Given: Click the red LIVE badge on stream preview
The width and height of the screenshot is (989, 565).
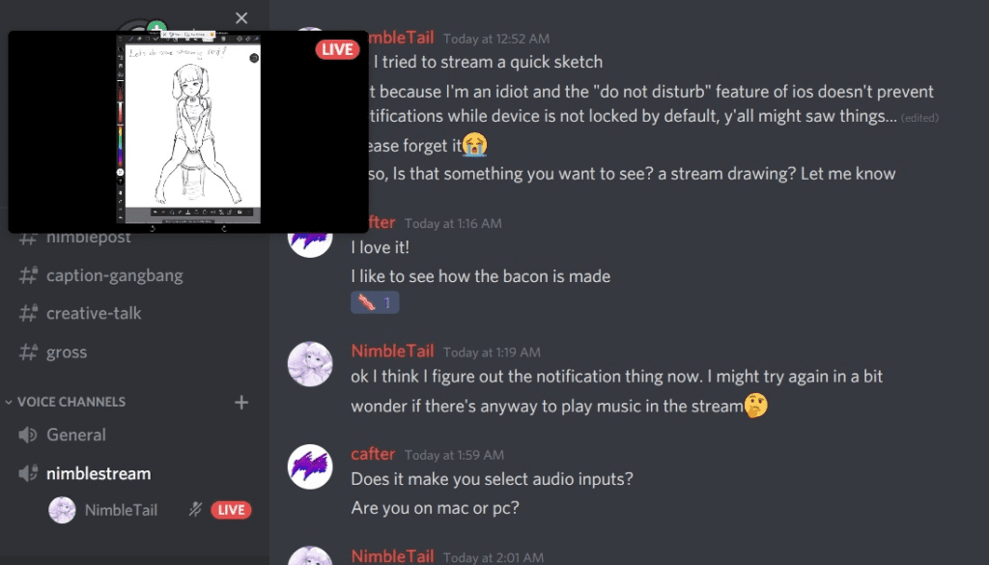Looking at the screenshot, I should coord(337,49).
